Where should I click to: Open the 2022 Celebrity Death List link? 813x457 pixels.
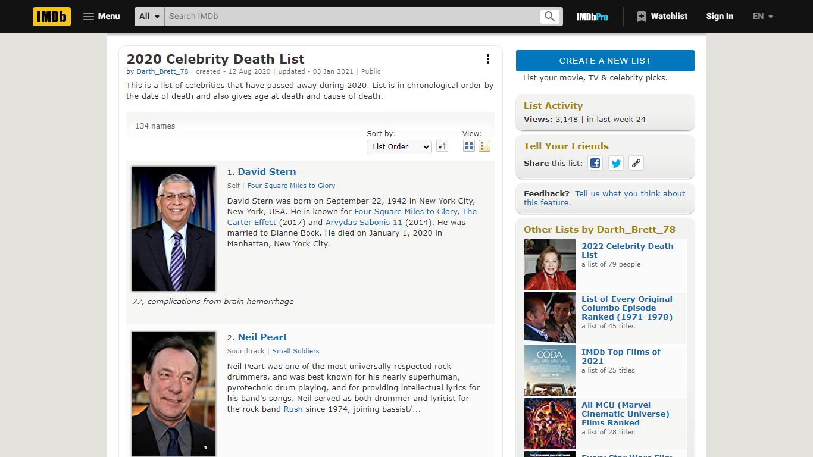[x=627, y=251]
